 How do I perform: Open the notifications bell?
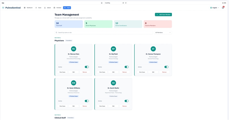[x=223, y=8]
